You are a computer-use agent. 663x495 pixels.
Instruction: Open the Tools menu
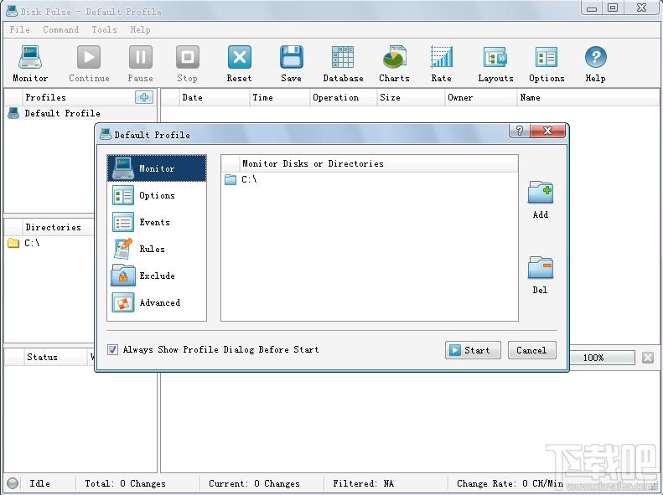104,29
